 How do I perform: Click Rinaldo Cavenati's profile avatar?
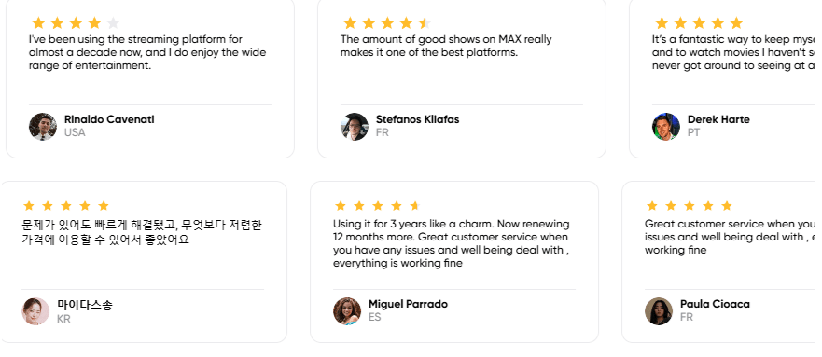43,127
